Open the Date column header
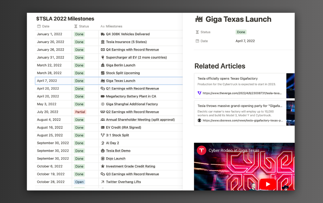The width and height of the screenshot is (323, 203). (x=43, y=26)
